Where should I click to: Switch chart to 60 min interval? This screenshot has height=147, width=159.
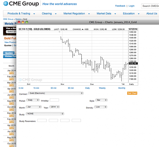tap(71, 88)
